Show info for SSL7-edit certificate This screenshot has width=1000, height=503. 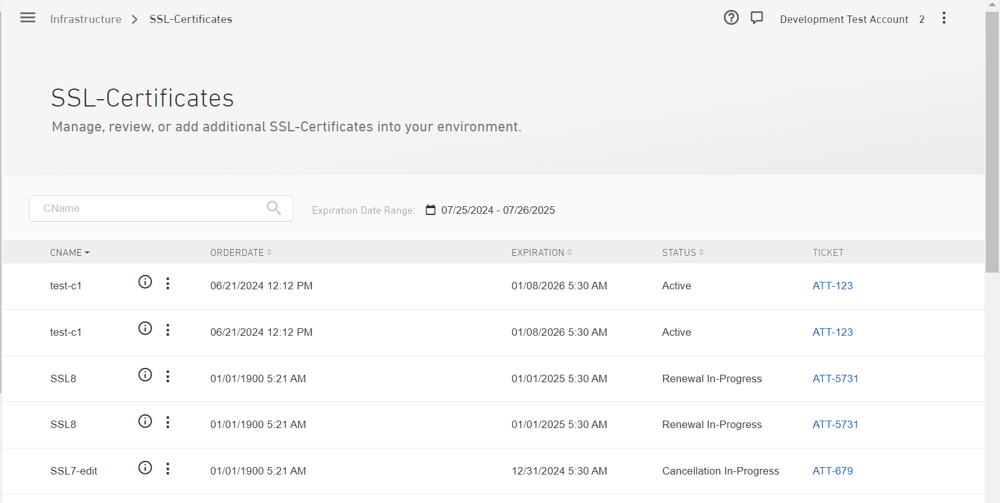(x=145, y=468)
